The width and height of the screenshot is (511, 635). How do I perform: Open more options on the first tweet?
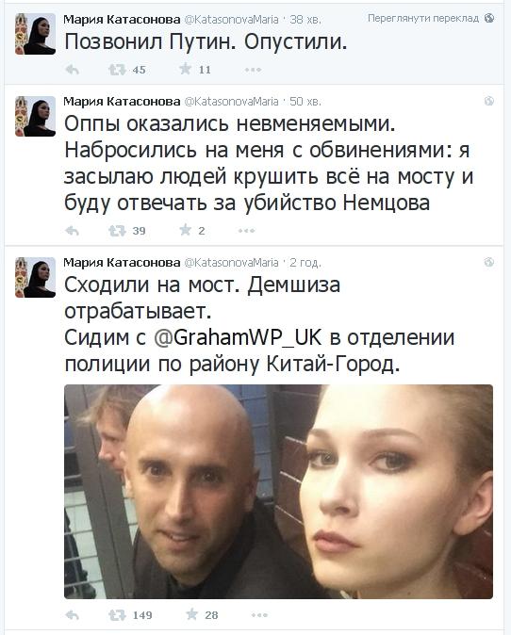coord(253,70)
